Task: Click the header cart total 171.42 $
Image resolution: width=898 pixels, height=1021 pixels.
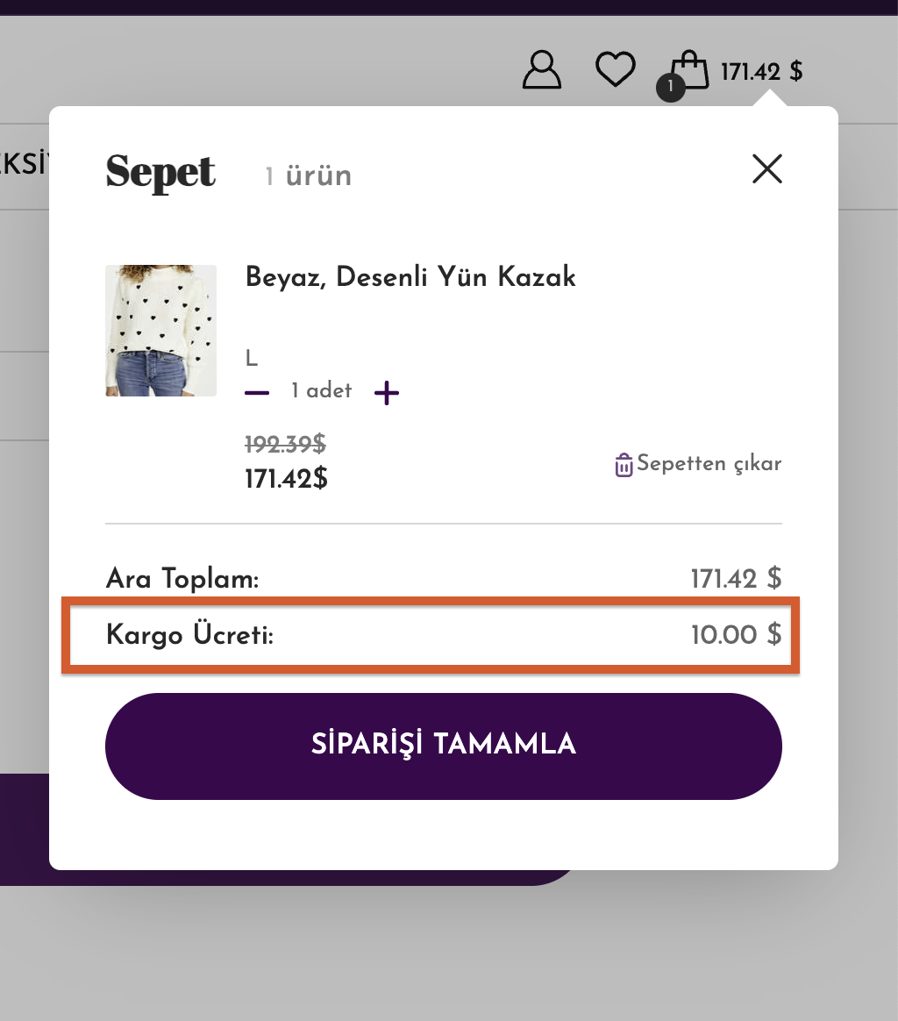Action: pos(761,71)
